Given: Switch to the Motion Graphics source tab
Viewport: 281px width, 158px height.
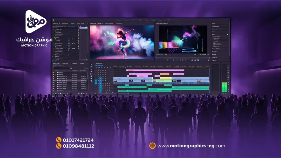Looking at the screenshot, I should (x=109, y=23).
